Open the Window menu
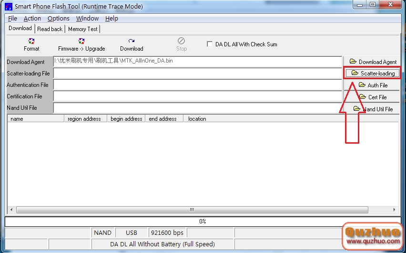This screenshot has width=406, height=253. tap(87, 19)
